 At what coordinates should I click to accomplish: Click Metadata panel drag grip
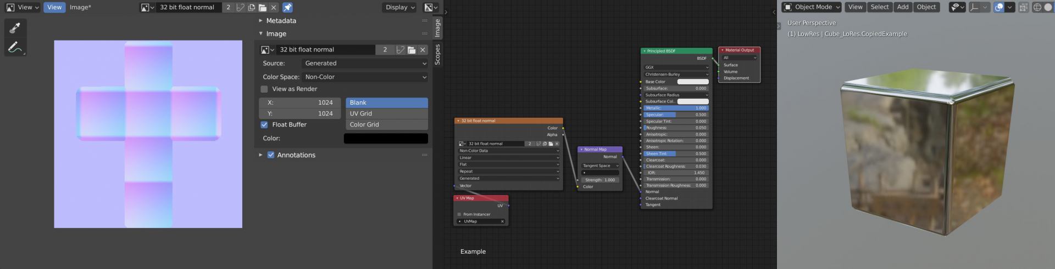pos(425,21)
